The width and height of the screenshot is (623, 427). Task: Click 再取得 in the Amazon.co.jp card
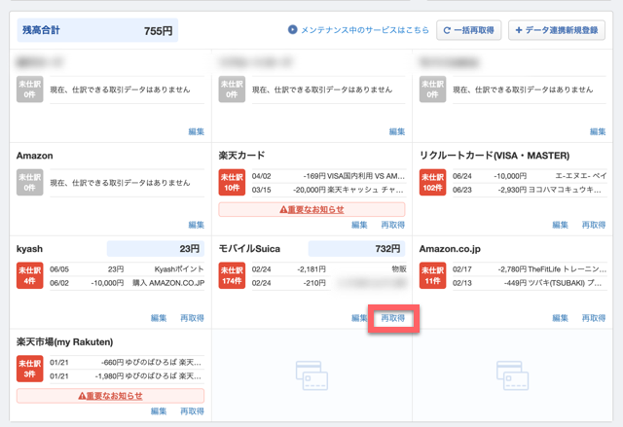click(594, 318)
